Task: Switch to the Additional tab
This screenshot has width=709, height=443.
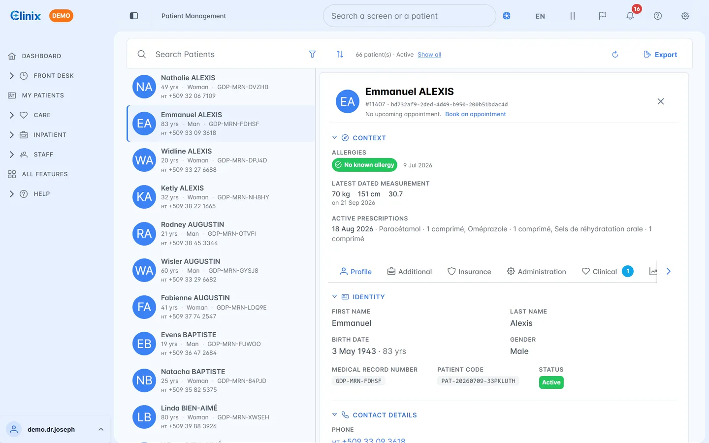Action: (410, 271)
